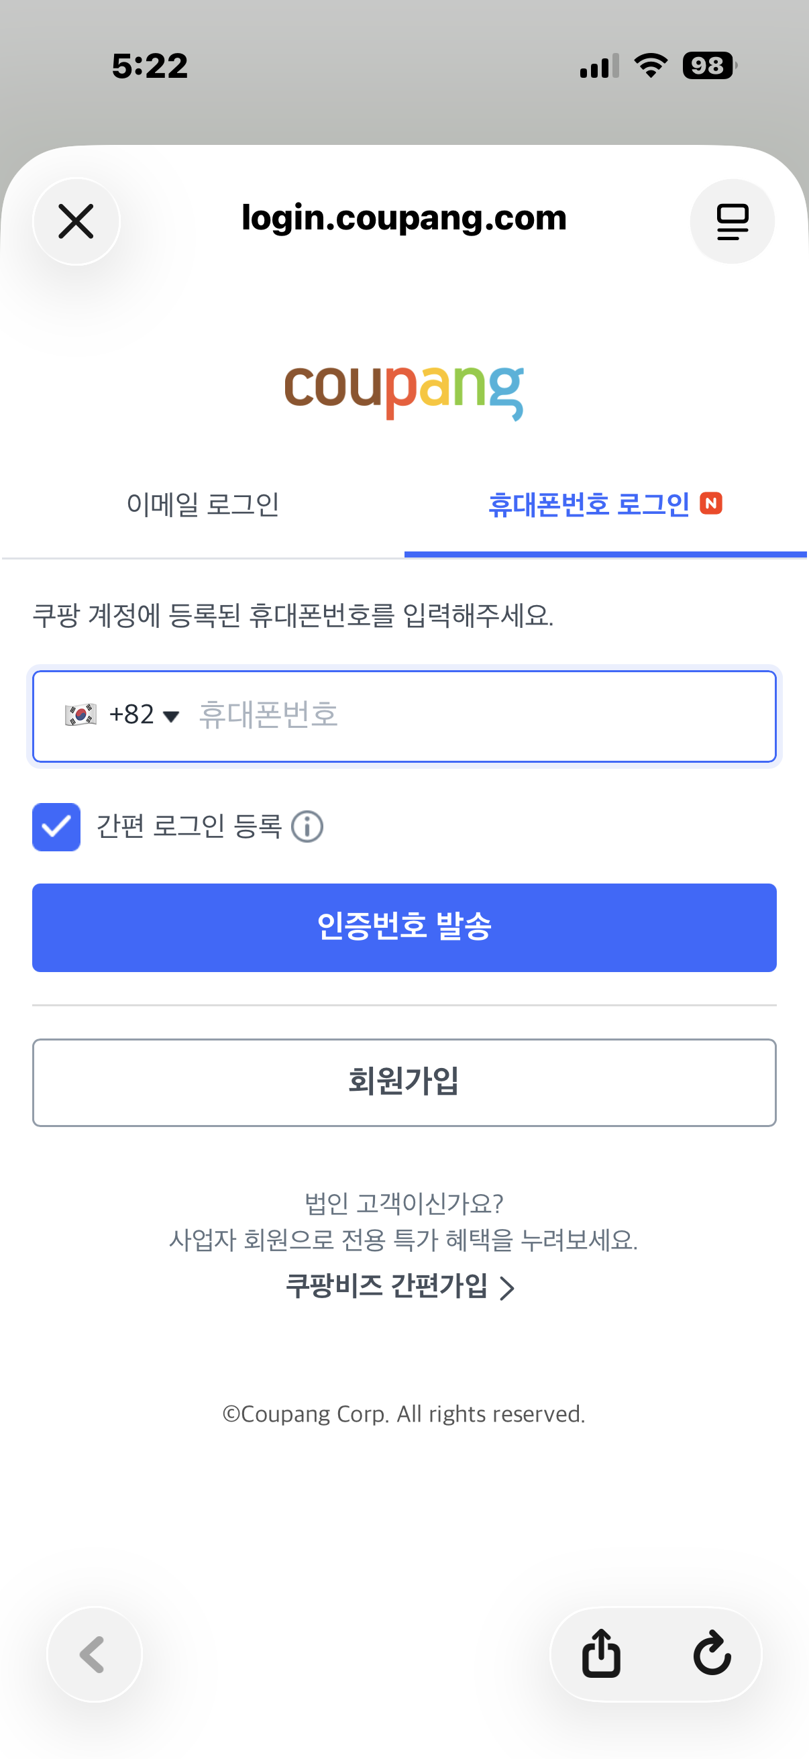The width and height of the screenshot is (809, 1759).
Task: Switch to the 이메일 로그인 tab
Action: pyautogui.click(x=203, y=505)
